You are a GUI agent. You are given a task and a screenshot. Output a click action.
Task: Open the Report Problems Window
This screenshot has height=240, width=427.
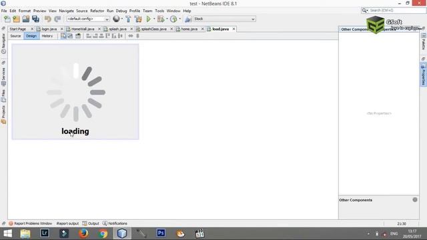(30, 223)
